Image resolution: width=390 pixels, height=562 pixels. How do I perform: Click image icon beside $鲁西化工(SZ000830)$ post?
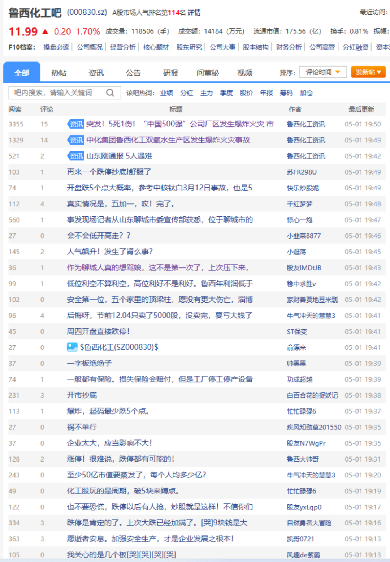(72, 347)
